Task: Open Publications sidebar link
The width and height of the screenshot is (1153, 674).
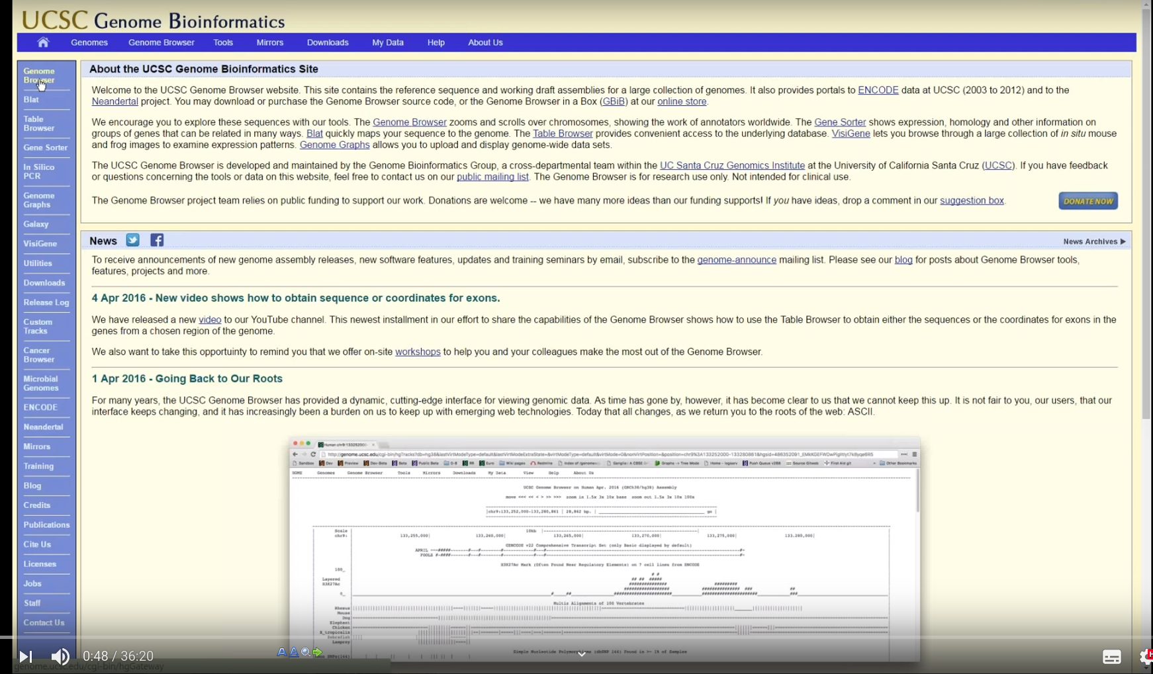Action: tap(46, 525)
